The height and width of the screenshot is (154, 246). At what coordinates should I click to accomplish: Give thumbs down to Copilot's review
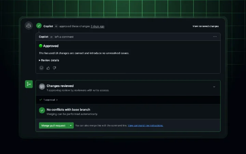point(54,68)
